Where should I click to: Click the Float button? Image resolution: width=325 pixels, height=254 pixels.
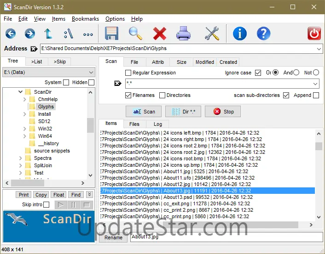58,195
